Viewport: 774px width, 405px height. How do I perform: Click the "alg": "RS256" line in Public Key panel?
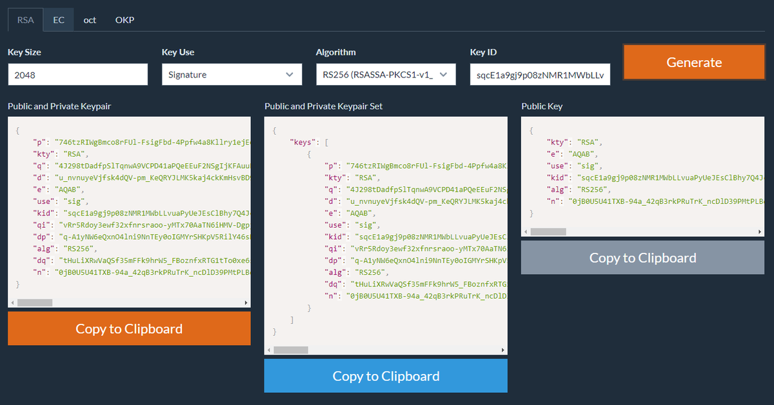[x=578, y=190]
